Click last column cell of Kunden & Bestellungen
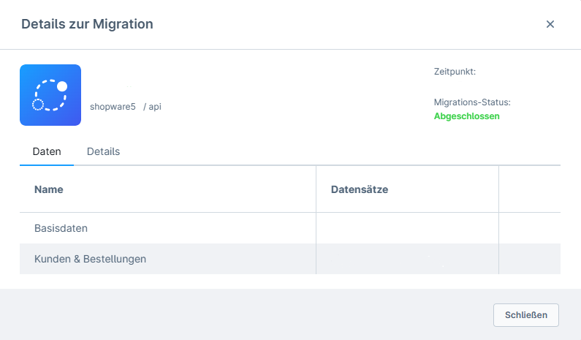This screenshot has height=340, width=581. point(530,259)
